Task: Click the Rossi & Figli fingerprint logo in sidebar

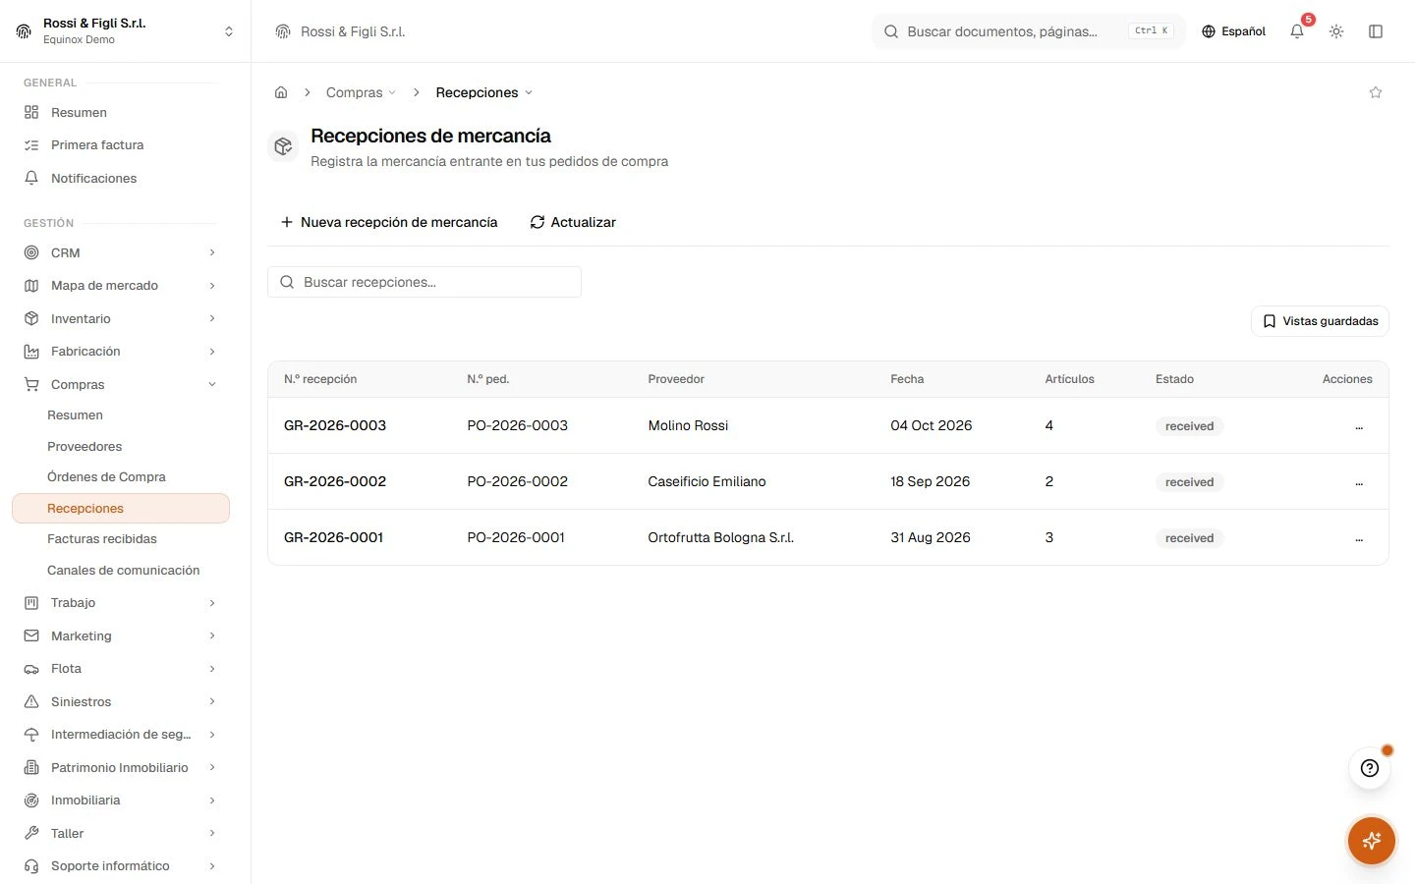Action: coord(24,31)
